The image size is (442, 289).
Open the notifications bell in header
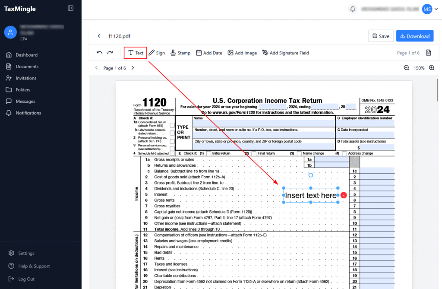[x=353, y=9]
